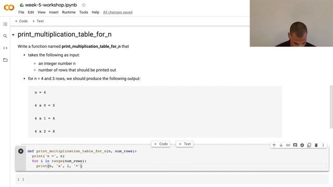The width and height of the screenshot is (333, 187).
Task: Insert a text cell above the current cell
Action: point(185,144)
